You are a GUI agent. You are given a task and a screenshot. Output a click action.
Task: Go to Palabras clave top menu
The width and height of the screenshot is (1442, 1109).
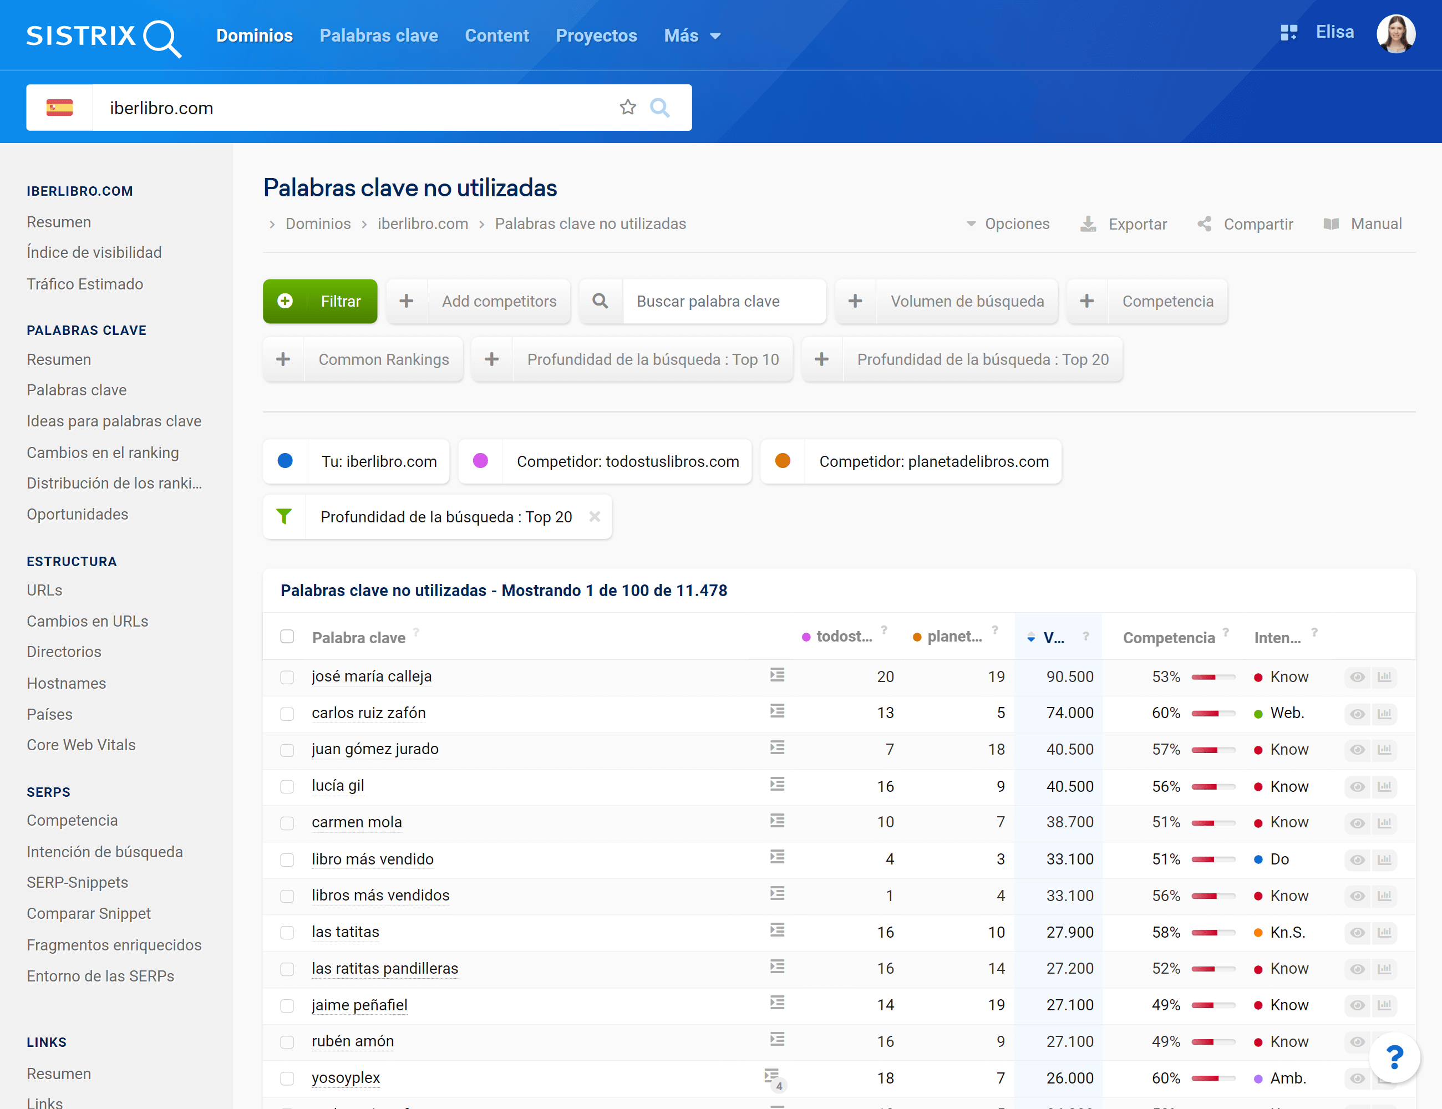(x=378, y=35)
